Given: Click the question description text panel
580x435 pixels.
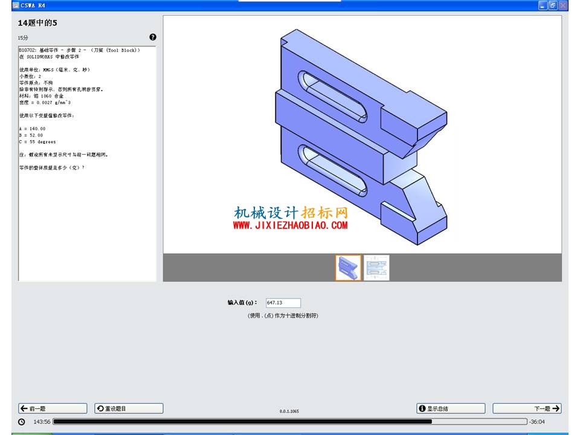Looking at the screenshot, I should coord(87,164).
